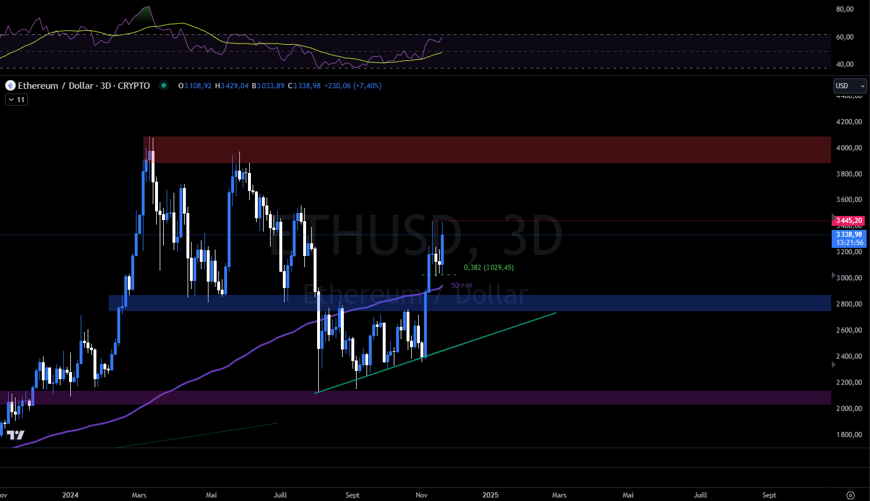Toggle the green market status dot
Screen dimensions: 870x501
coord(164,85)
